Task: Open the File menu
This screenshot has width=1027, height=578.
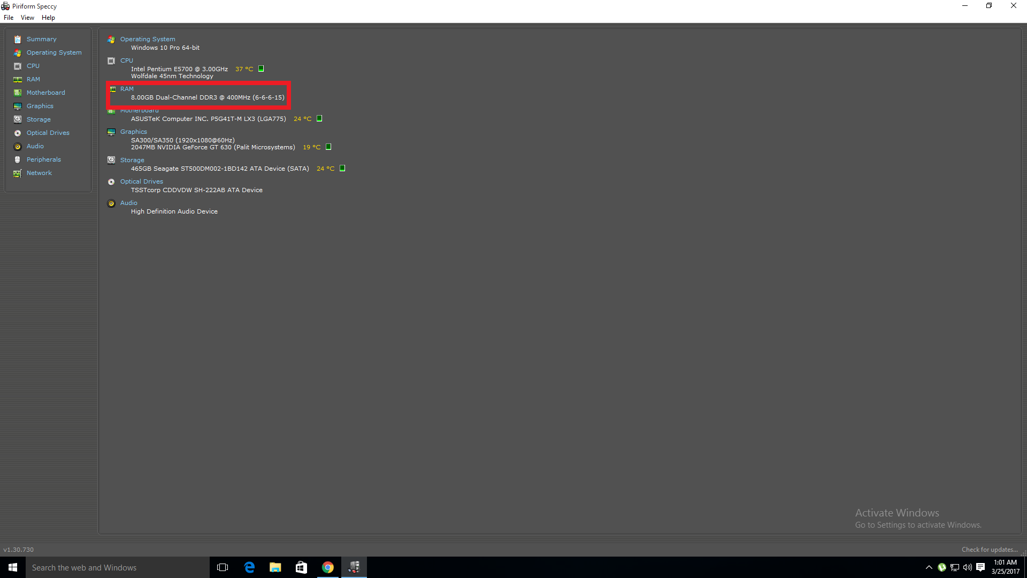Action: click(9, 18)
